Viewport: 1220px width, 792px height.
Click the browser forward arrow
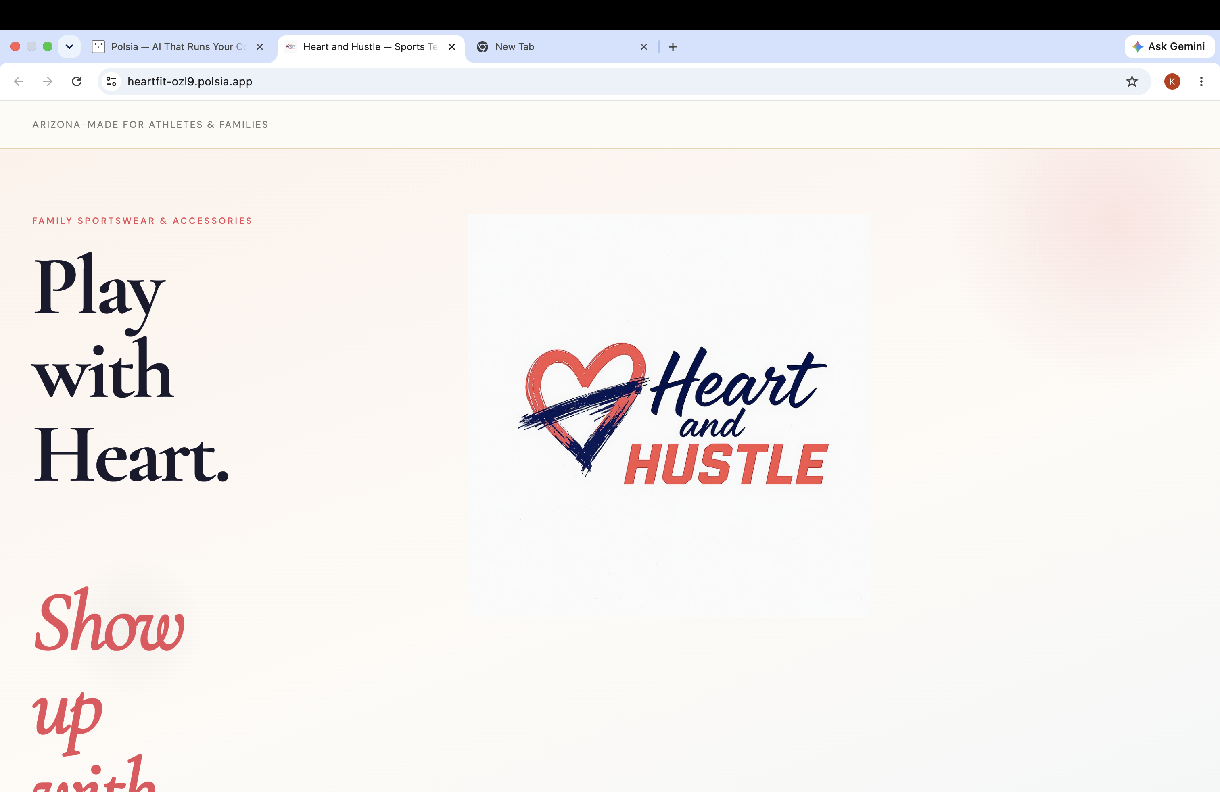pos(48,81)
